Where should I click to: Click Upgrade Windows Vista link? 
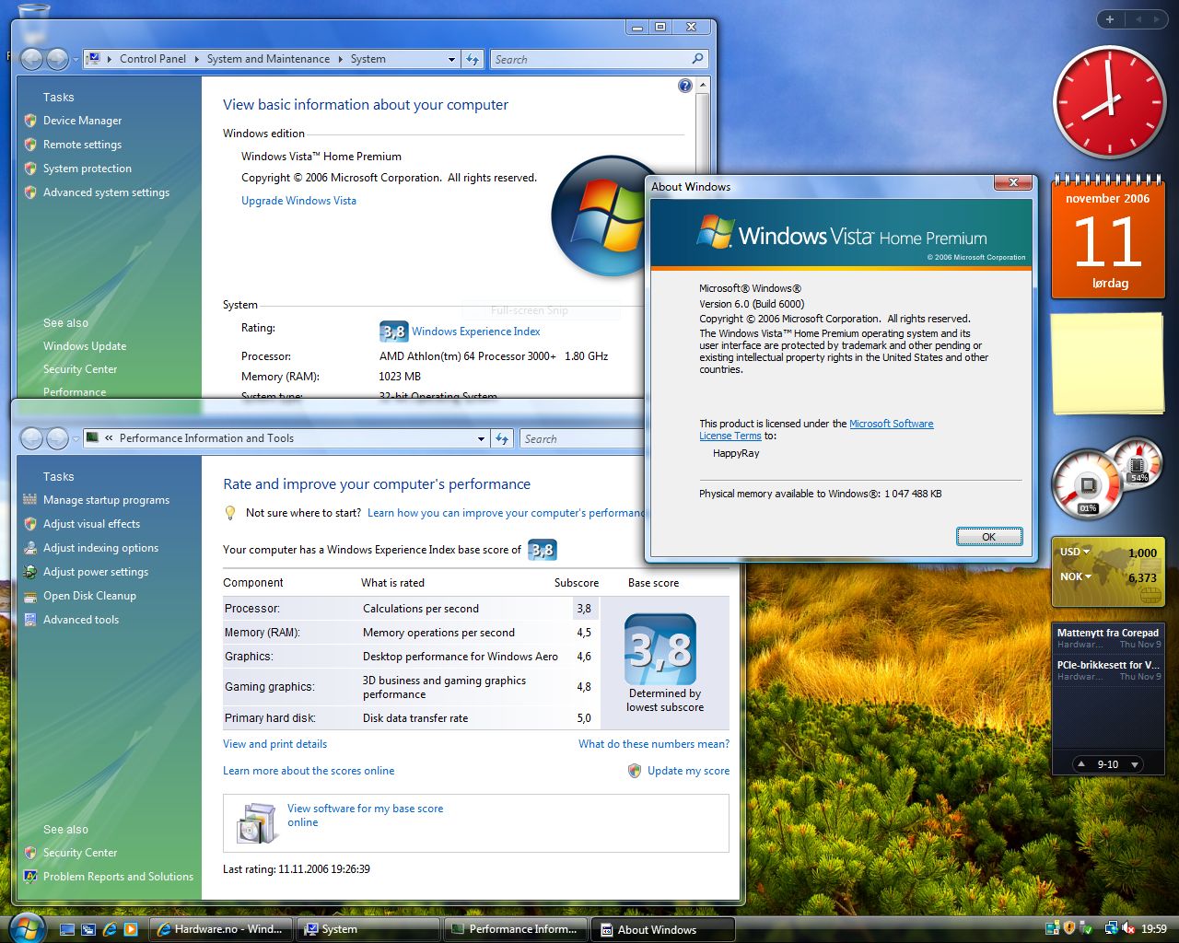(x=298, y=201)
